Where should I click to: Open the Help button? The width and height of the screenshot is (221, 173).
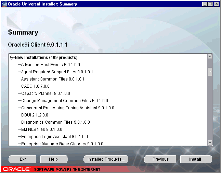pos(54,159)
